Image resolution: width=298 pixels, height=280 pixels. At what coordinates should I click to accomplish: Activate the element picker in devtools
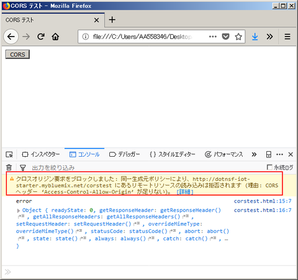point(9,154)
